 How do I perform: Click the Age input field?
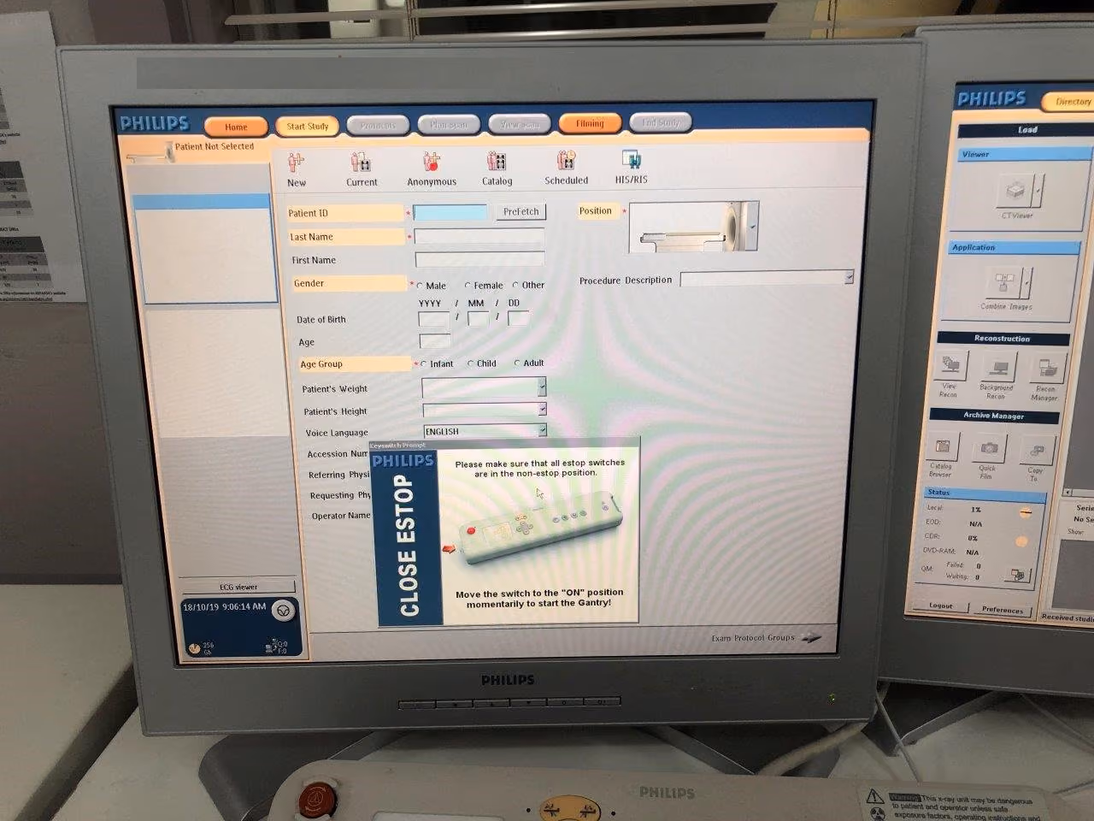click(x=434, y=341)
